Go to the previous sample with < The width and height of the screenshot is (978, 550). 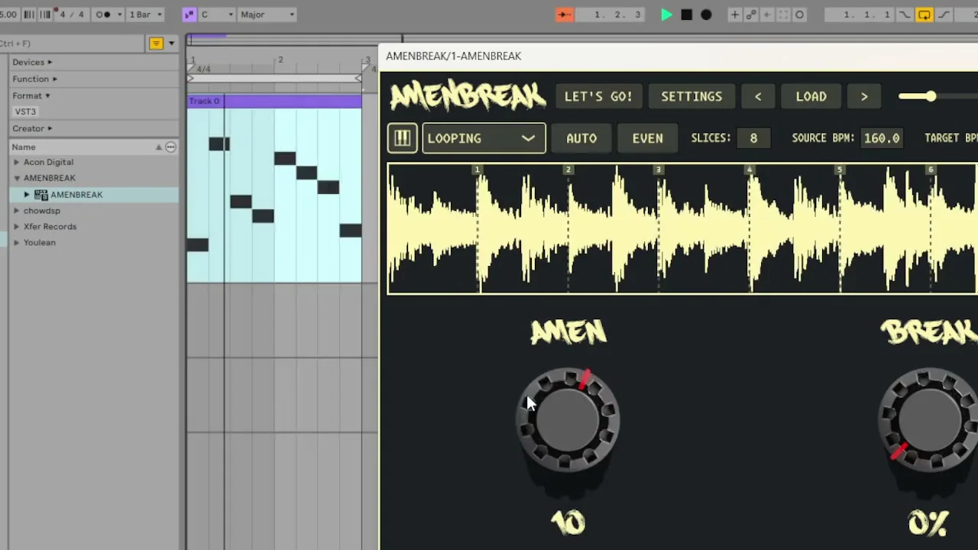[x=758, y=96]
